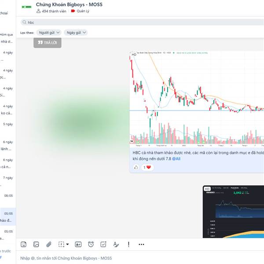This screenshot has width=264, height=264.
Task: Create a to-do task checkbox icon
Action: 103,244
